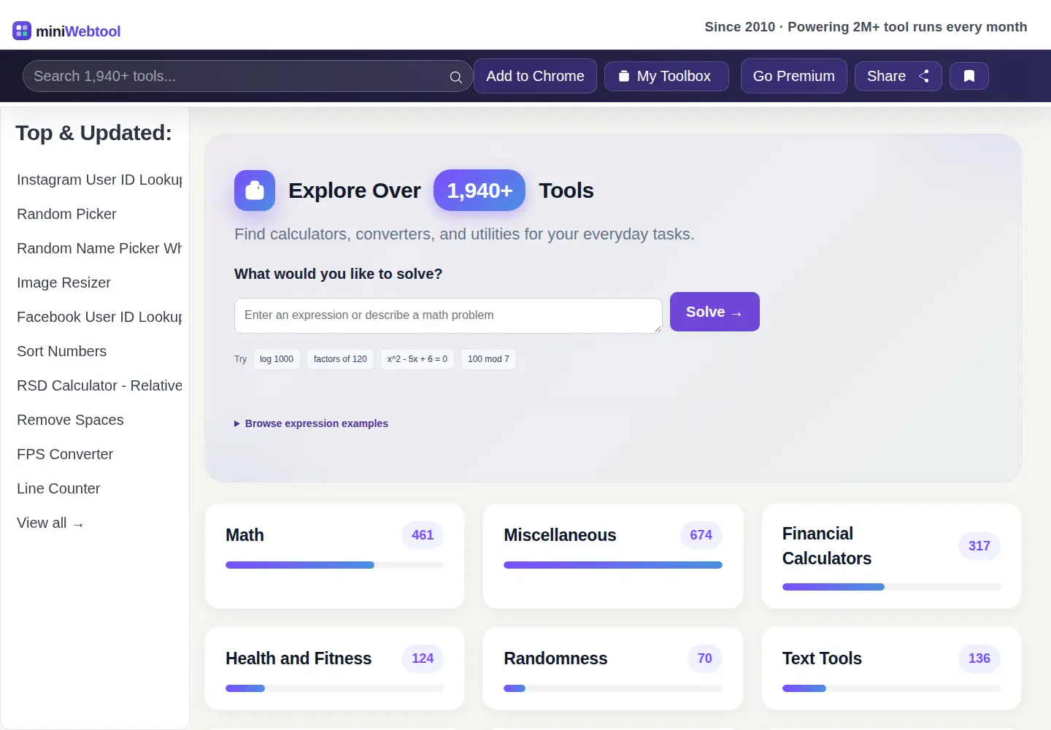Open the FPS Converter link

[65, 454]
